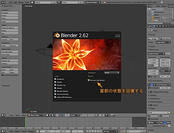Open the File menu
Screen dimensions: 174x133
coord(11,2)
